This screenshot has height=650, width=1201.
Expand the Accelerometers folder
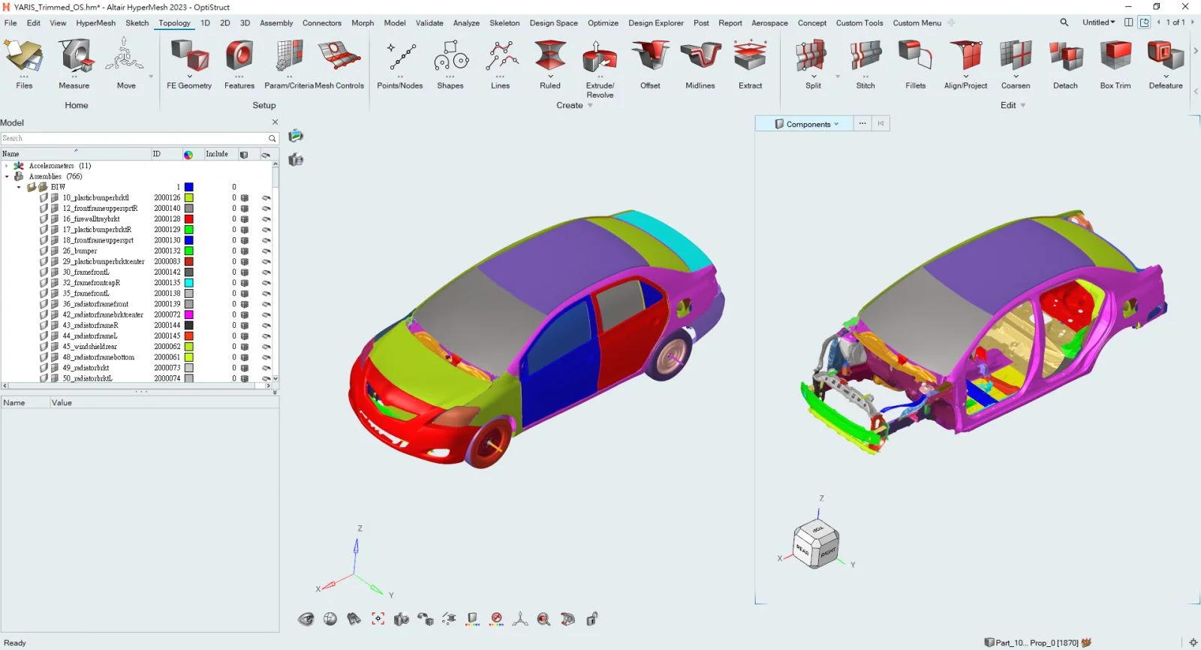[x=7, y=166]
